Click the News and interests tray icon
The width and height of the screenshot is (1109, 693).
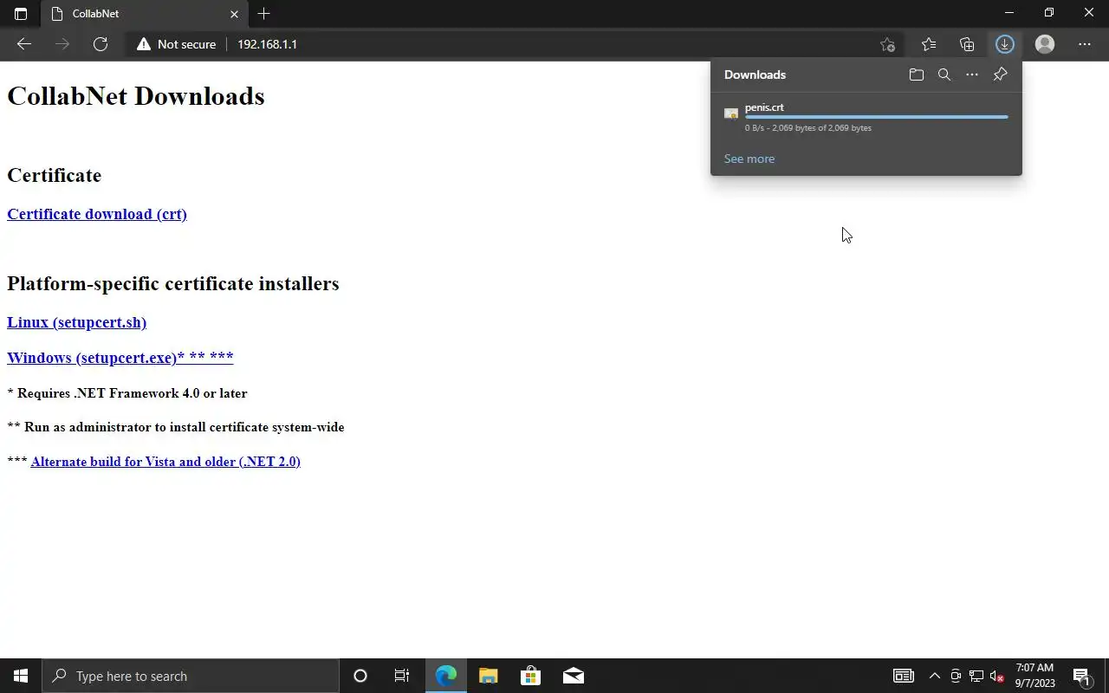(x=904, y=676)
